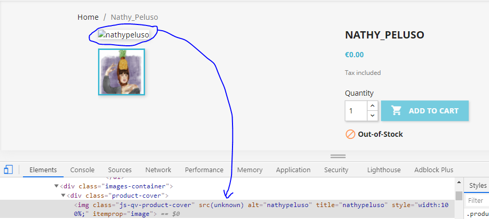Image resolution: width=489 pixels, height=219 pixels.
Task: Switch to the Console tab
Action: [x=82, y=170]
